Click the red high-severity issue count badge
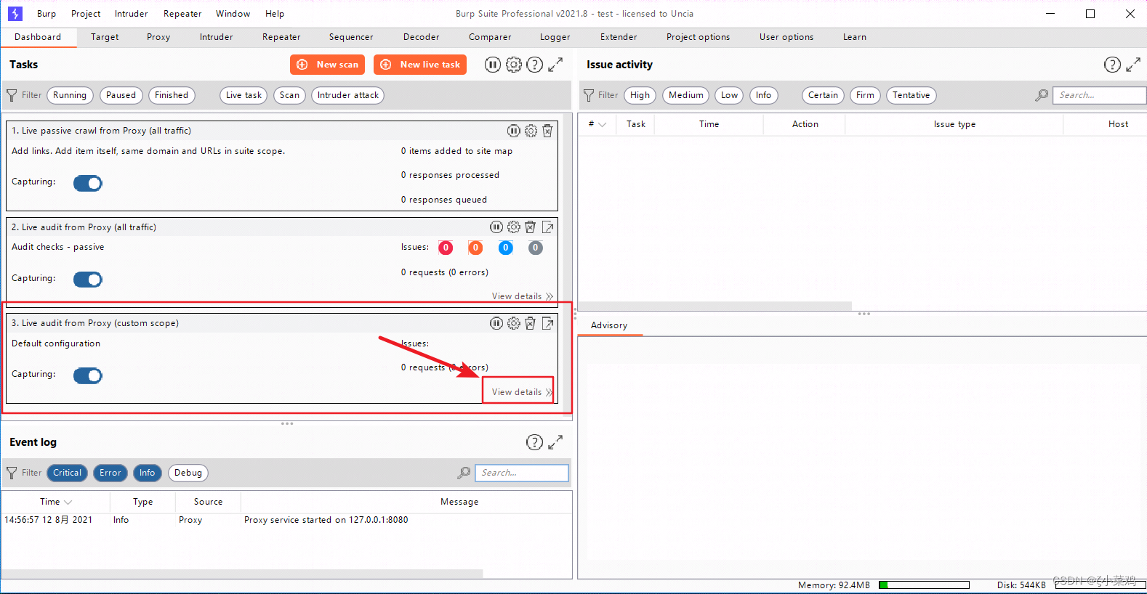Viewport: 1147px width, 594px height. (446, 248)
